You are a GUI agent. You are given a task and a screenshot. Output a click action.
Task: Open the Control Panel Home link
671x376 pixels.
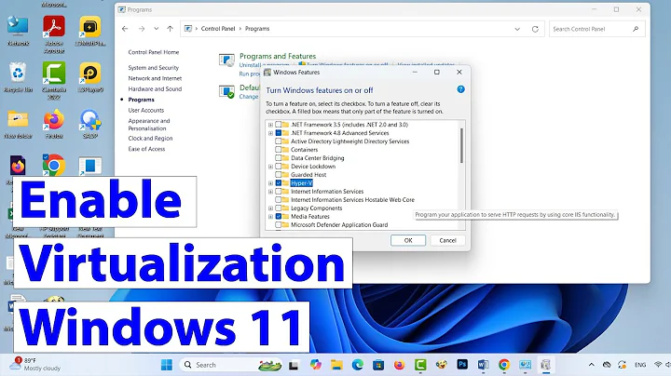click(154, 52)
